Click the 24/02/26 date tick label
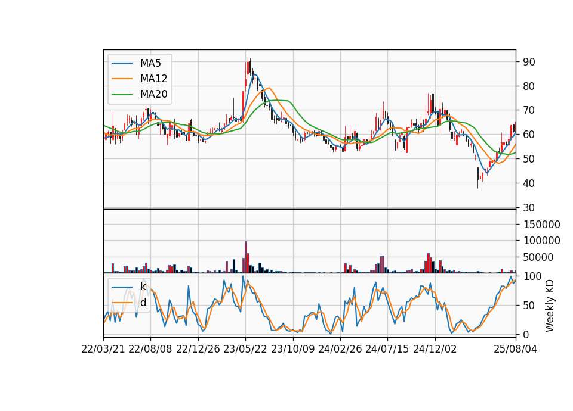The image size is (573, 411). pyautogui.click(x=340, y=349)
